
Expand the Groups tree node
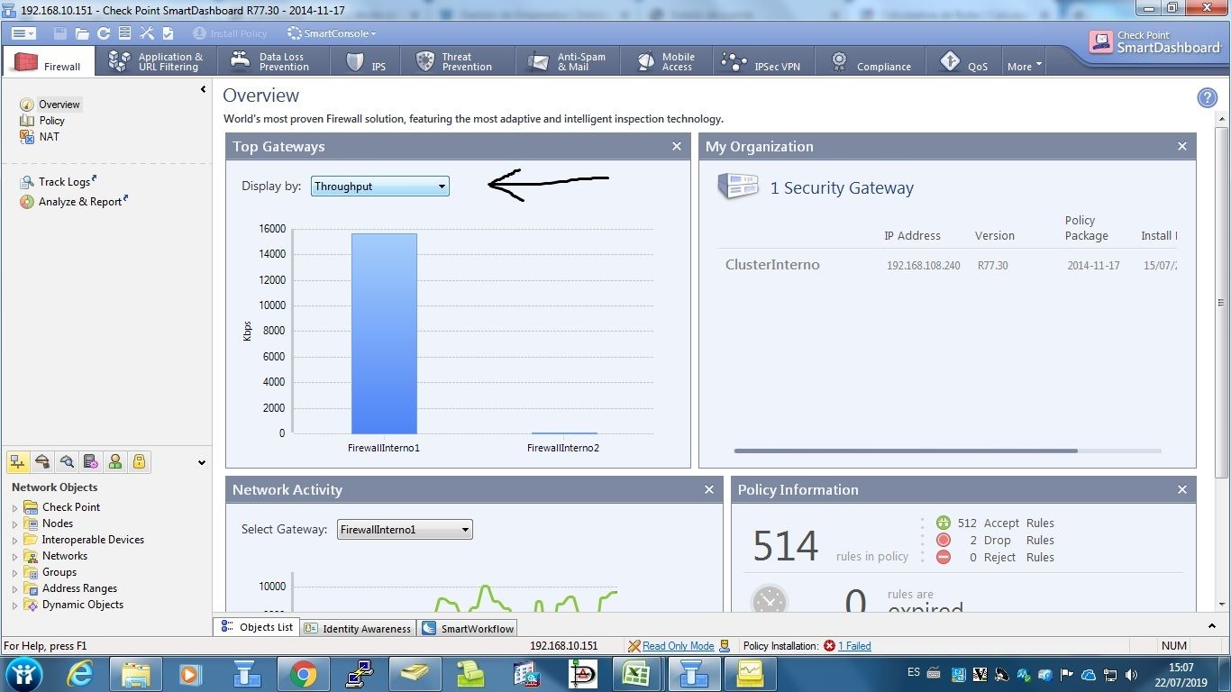point(14,573)
